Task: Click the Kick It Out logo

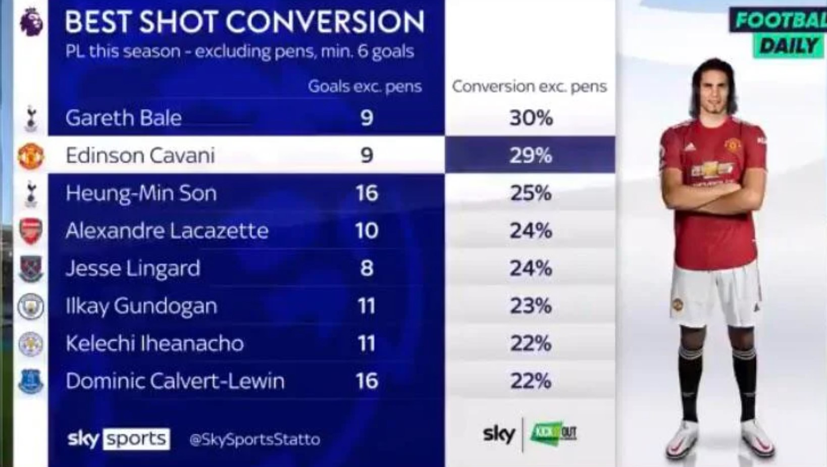Action: (553, 433)
